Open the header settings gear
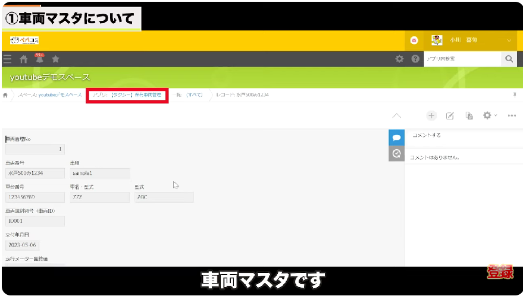523x296 pixels. tap(399, 59)
